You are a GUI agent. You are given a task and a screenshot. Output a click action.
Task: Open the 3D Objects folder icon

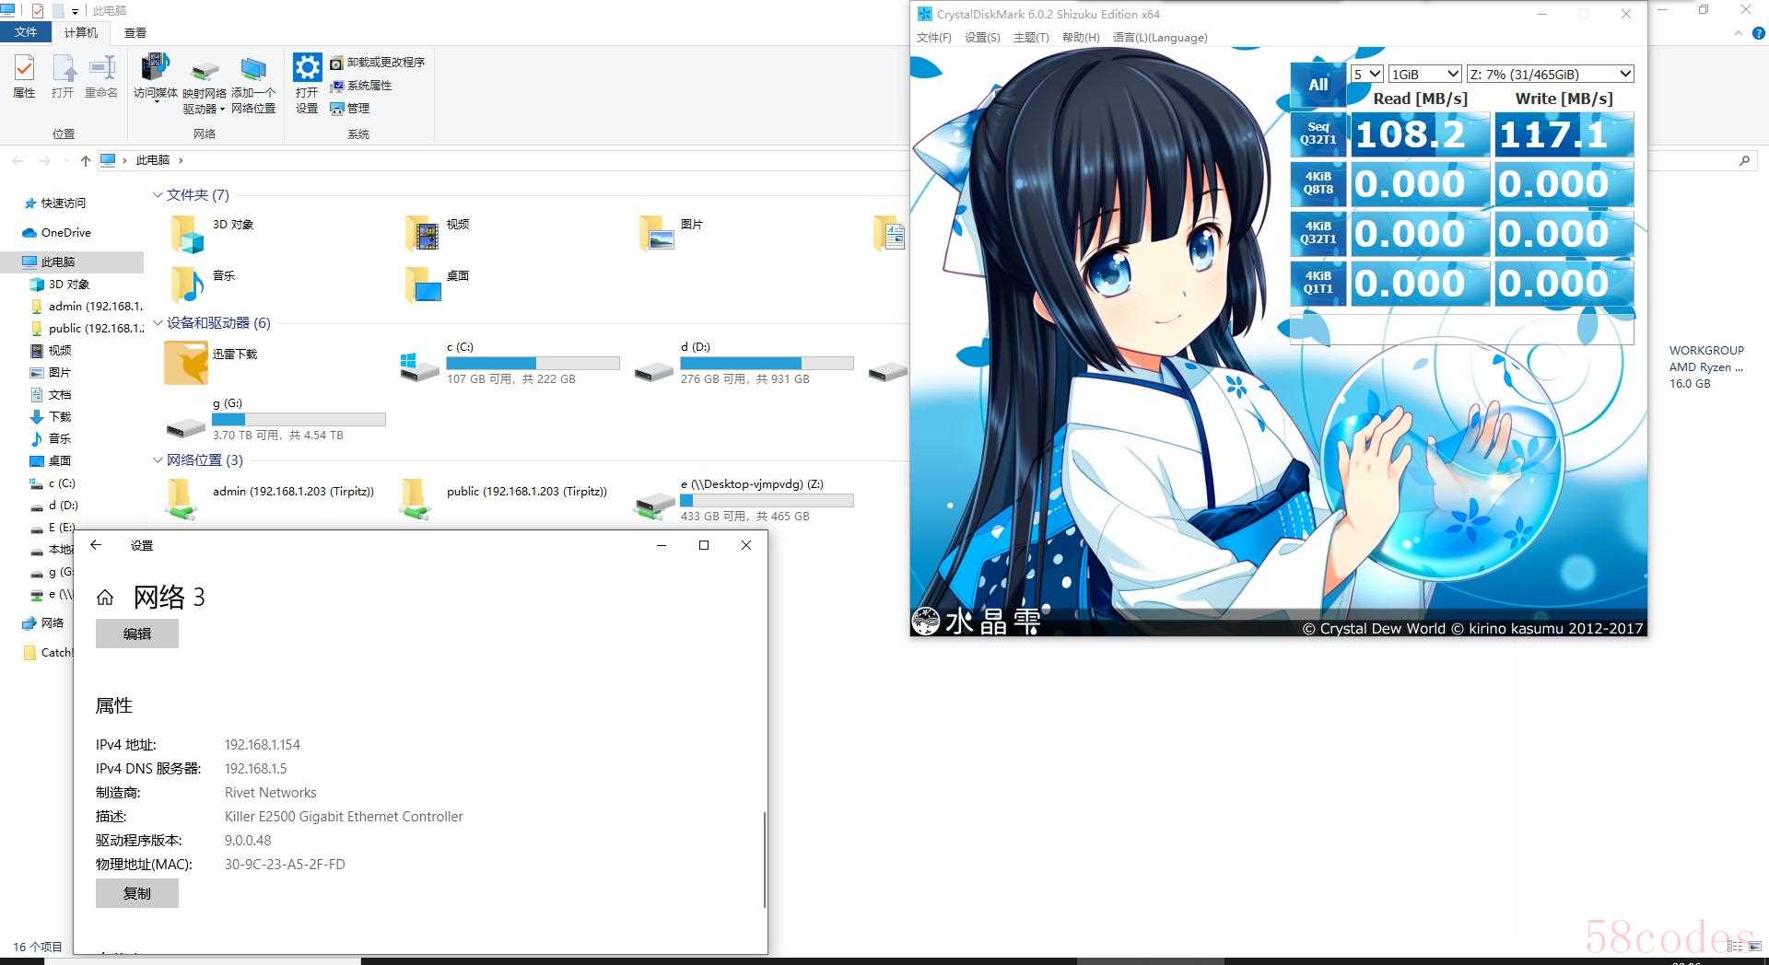click(187, 234)
